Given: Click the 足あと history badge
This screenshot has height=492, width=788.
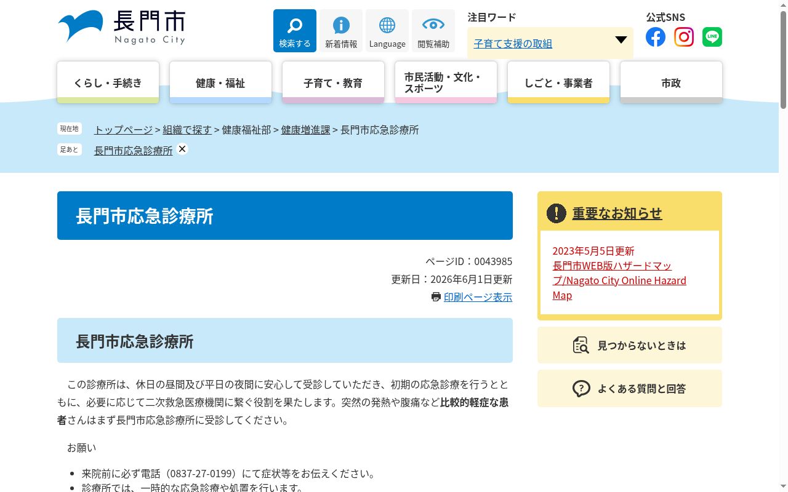Looking at the screenshot, I should (70, 149).
